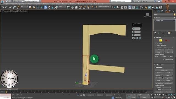Image resolution: width=176 pixels, height=99 pixels.
Task: Click the Align tool icon
Action: [x=117, y=7]
